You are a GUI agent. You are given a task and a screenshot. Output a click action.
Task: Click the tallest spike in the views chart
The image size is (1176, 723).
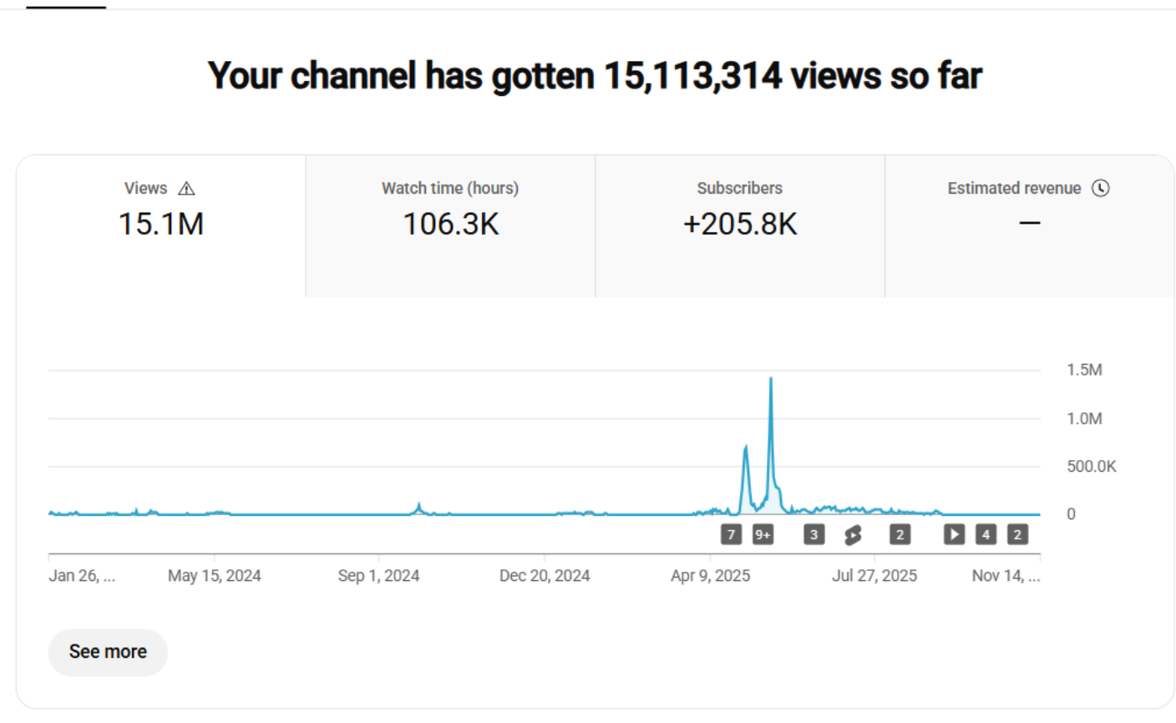tap(771, 381)
